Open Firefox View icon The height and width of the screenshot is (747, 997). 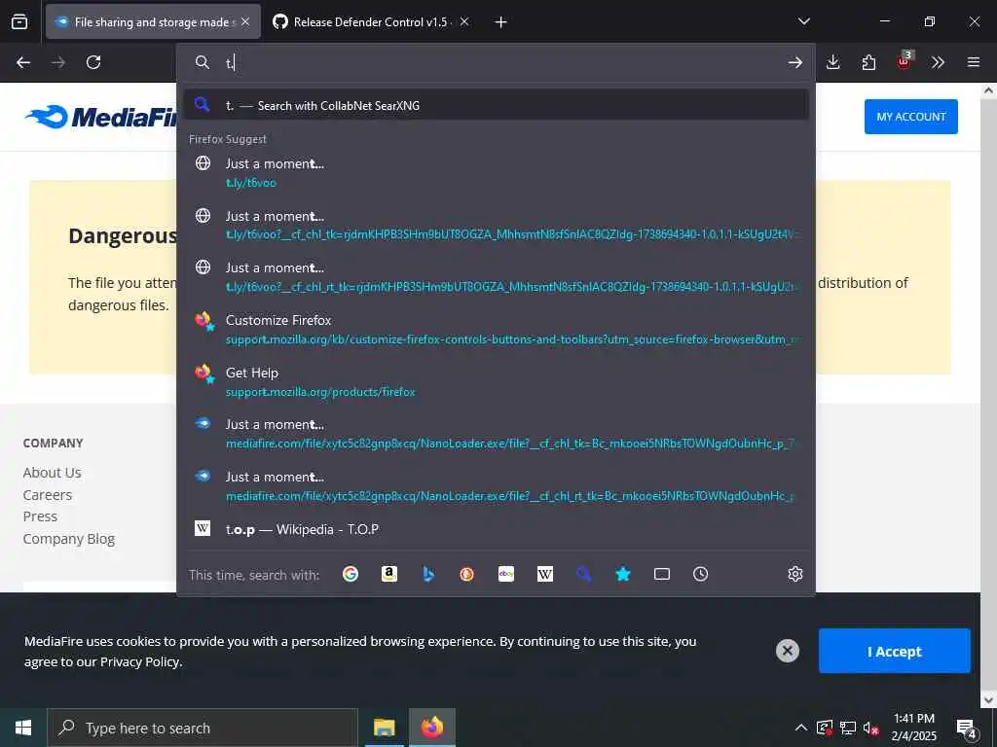[x=19, y=21]
